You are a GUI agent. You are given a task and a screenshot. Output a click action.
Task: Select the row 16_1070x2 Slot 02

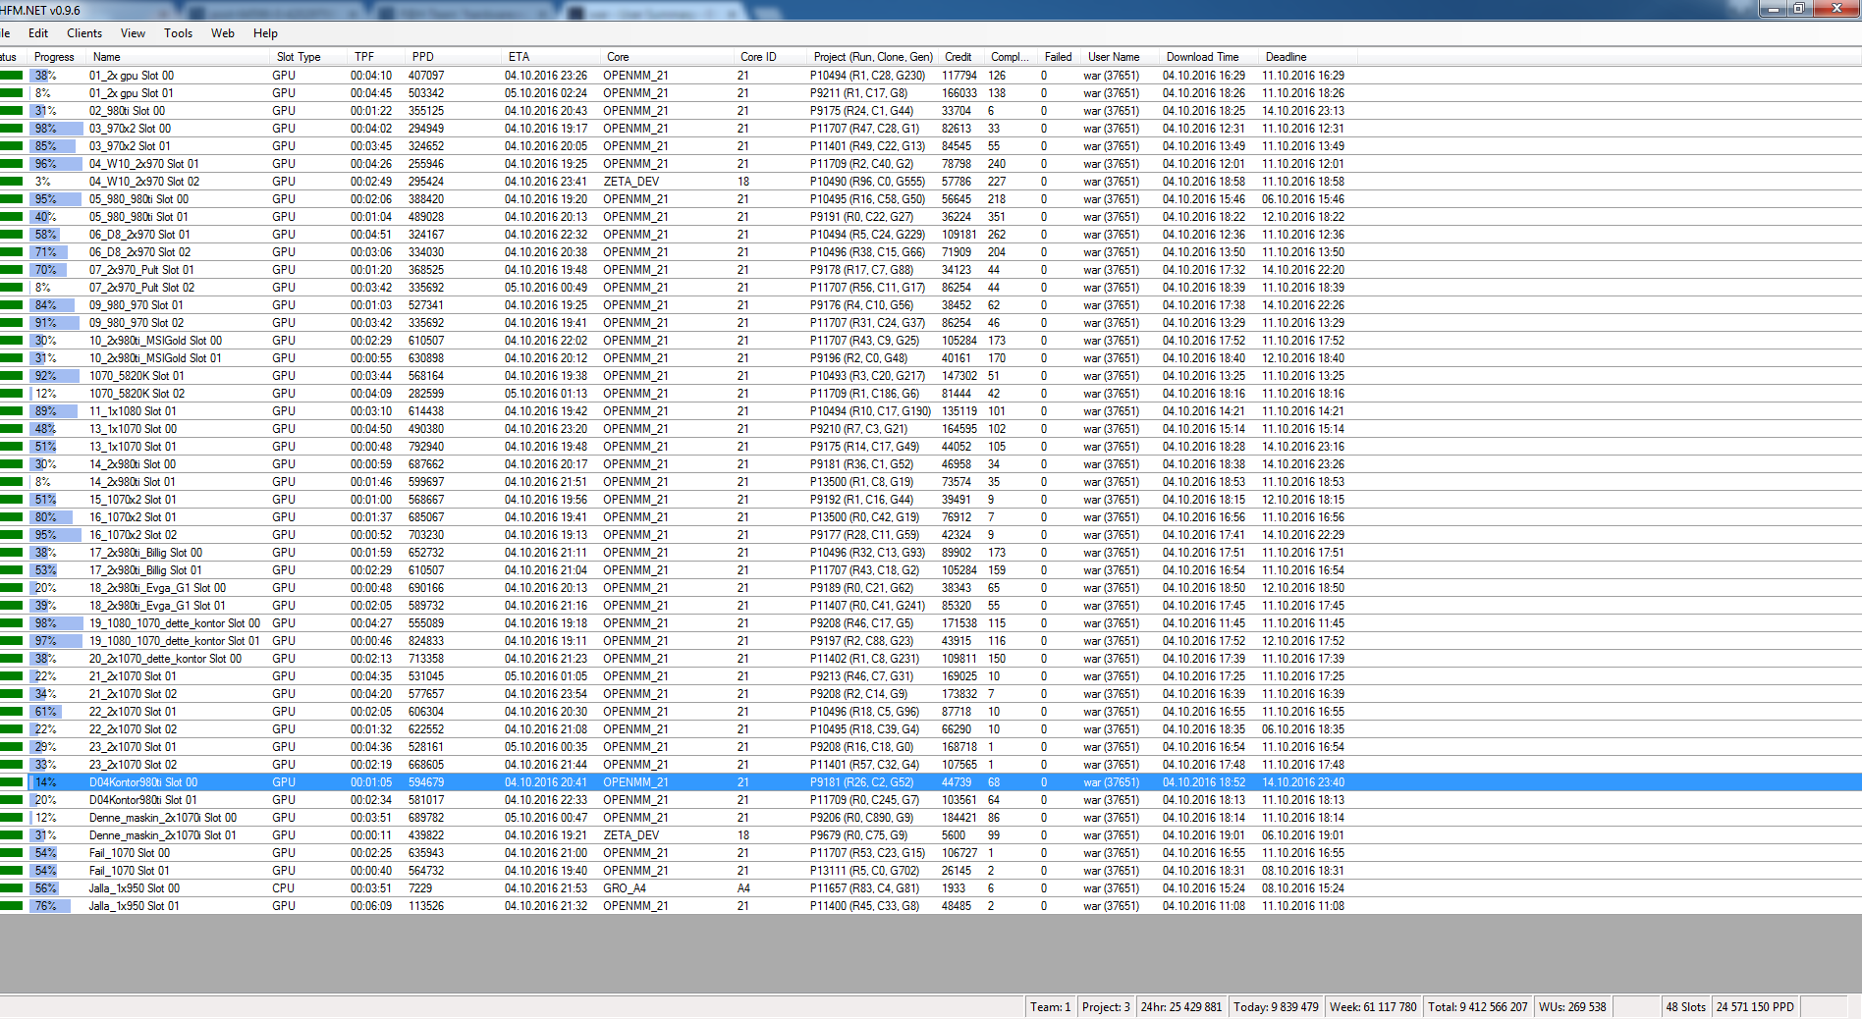[931, 535]
